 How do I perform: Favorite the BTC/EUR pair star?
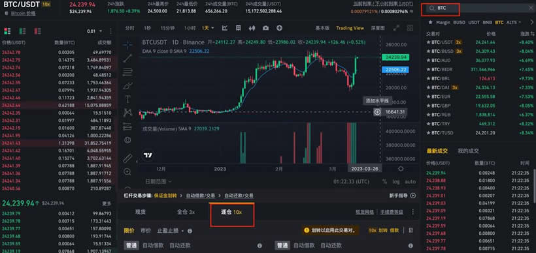pyautogui.click(x=428, y=97)
